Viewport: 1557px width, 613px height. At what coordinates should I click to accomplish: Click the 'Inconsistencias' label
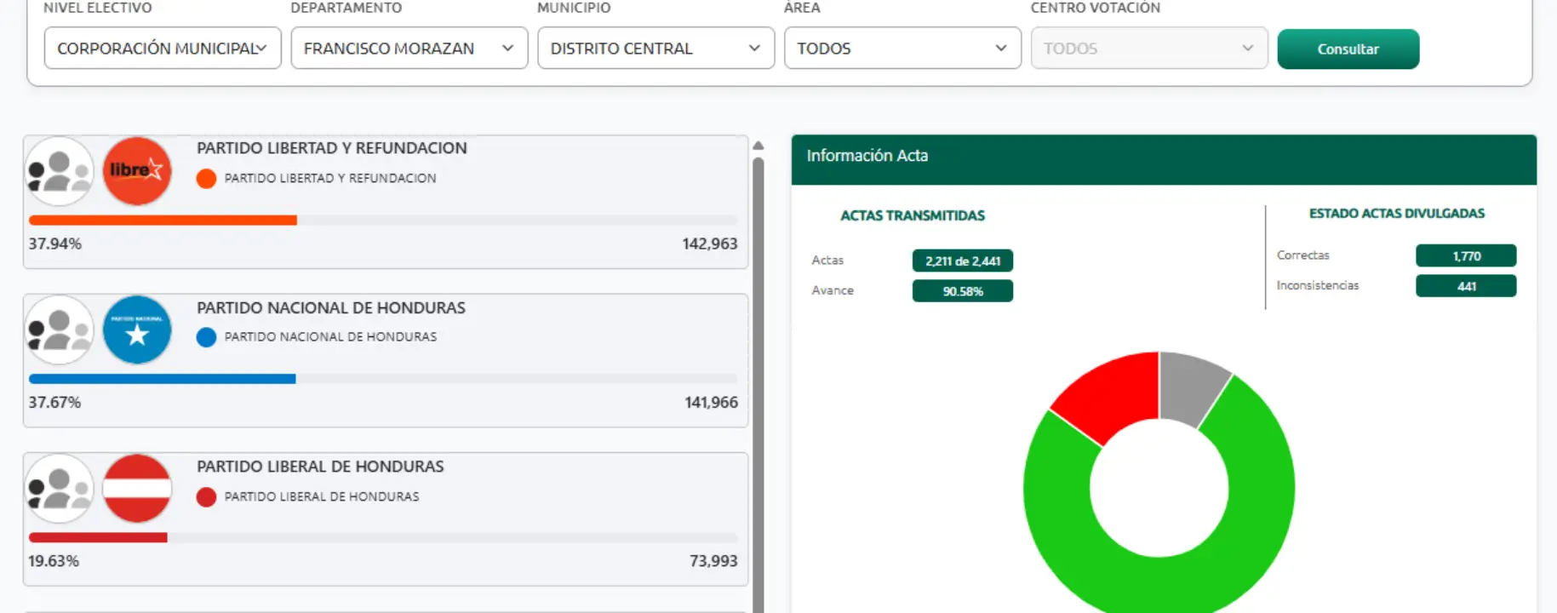[1318, 285]
